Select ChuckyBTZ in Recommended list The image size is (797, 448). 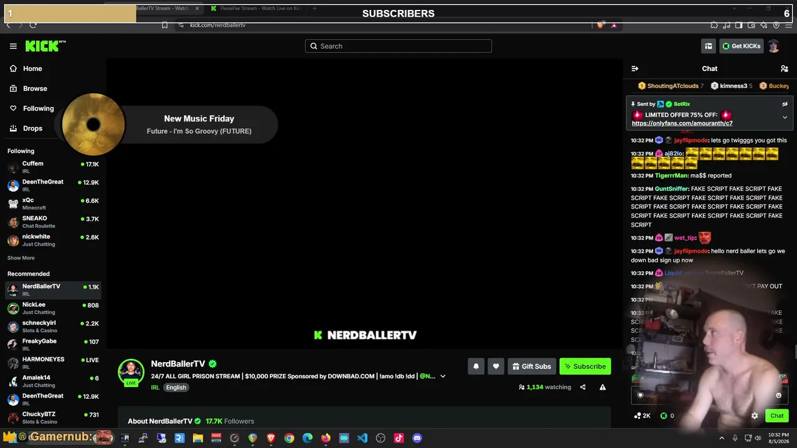[53, 417]
